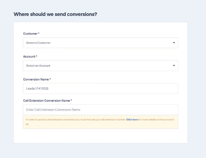Open the Select an Account dropdown
This screenshot has width=206, height=158.
tap(101, 66)
